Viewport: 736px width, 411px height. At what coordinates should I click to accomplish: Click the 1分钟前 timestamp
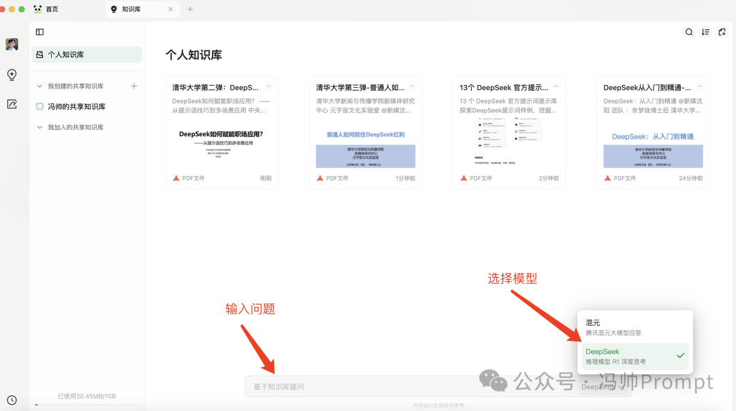click(x=405, y=178)
